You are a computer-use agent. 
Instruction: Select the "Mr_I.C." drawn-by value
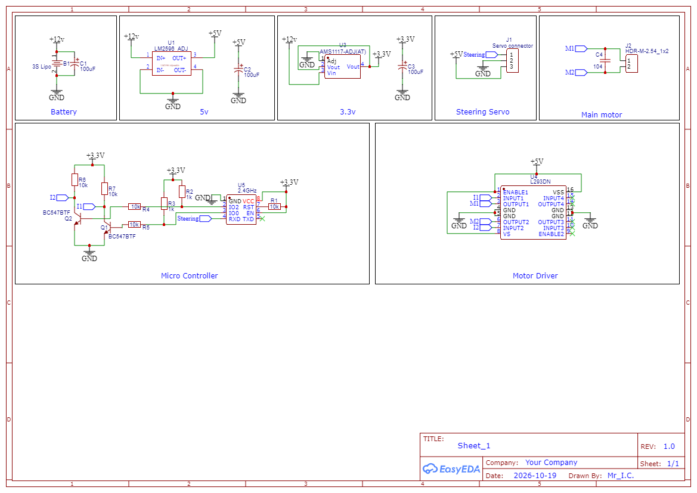click(x=621, y=476)
